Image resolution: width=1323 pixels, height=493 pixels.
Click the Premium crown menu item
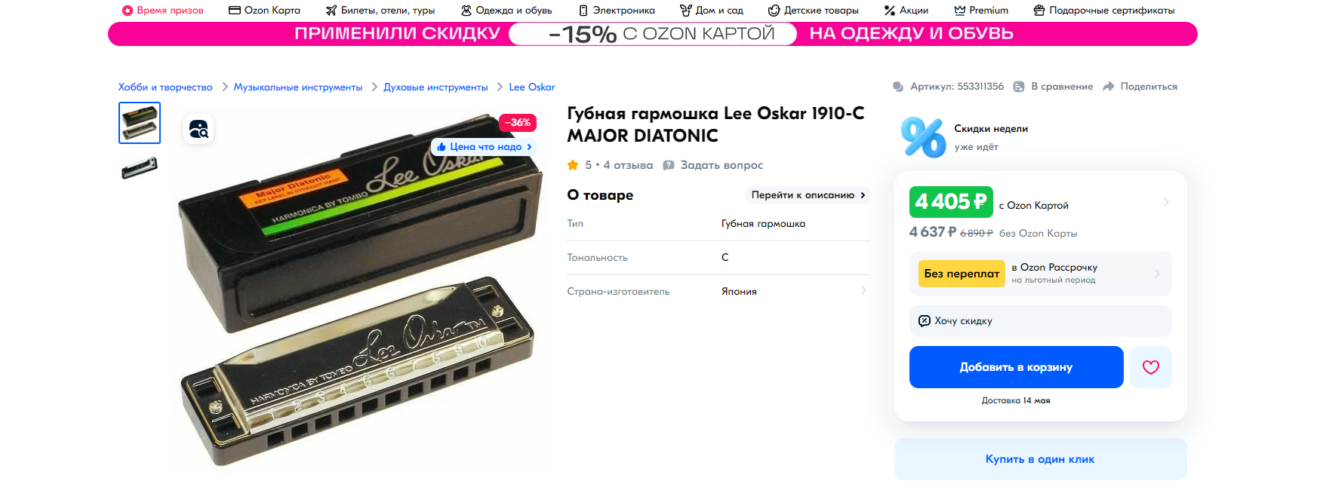point(981,11)
